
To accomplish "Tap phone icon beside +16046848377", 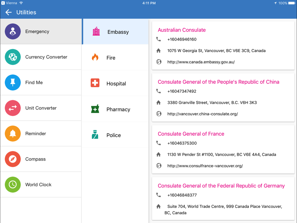I will tap(159, 195).
